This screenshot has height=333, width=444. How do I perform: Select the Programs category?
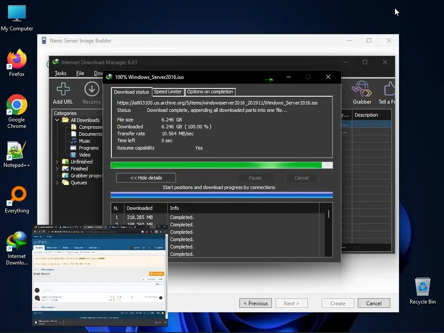(x=85, y=148)
